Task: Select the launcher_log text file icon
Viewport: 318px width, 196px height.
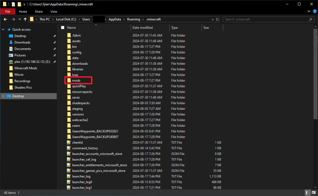Action: (x=69, y=176)
